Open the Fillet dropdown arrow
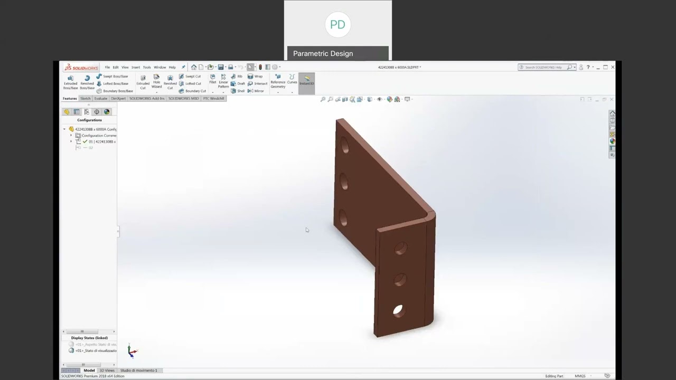The height and width of the screenshot is (380, 676). point(213,92)
